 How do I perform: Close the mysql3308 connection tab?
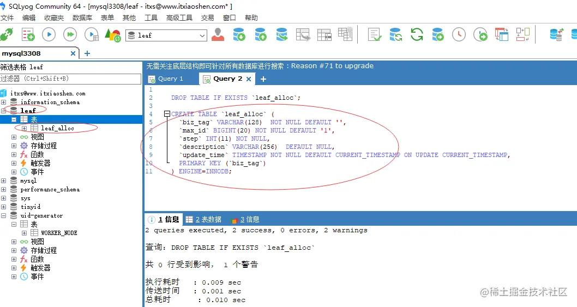point(73,53)
